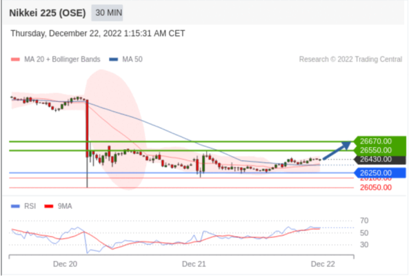409x276 pixels.
Task: Select the 26550.00 resistance price tag
Action: [x=380, y=150]
